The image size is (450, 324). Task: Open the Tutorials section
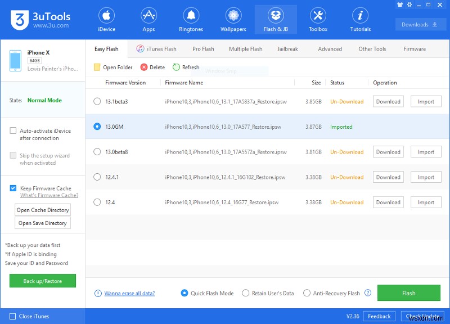coord(360,20)
